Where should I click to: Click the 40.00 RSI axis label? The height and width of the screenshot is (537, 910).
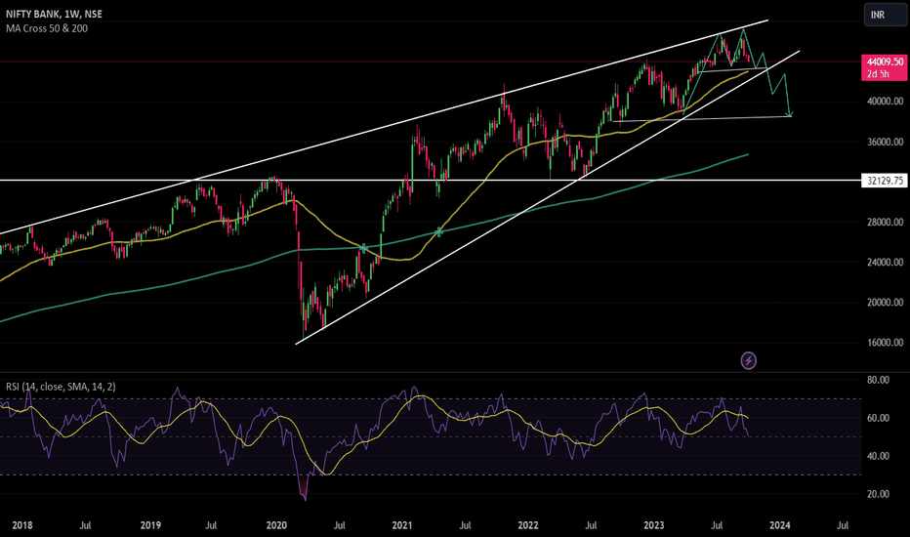click(x=878, y=456)
